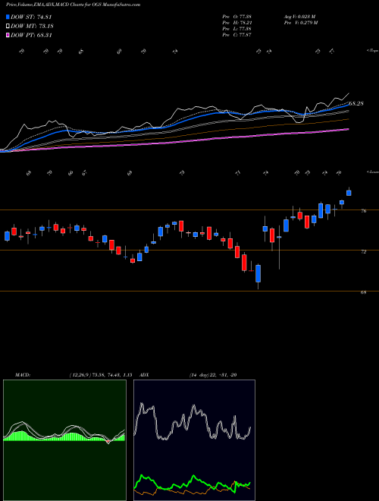Click the lowest blue candlestick near 68
This screenshot has height=501, width=379.
click(258, 273)
